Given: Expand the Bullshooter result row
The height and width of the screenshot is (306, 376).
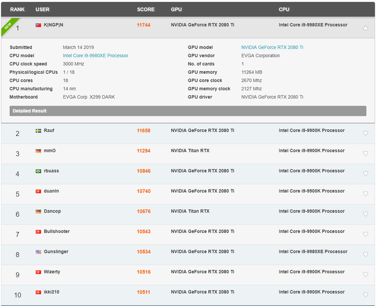Looking at the screenshot, I should pos(365,234).
